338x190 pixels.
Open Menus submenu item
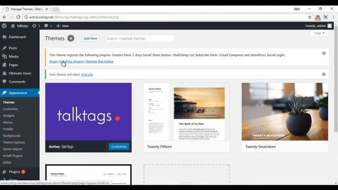click(8, 122)
